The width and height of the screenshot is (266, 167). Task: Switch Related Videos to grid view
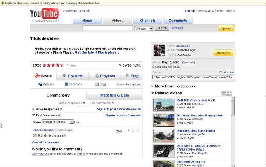229,93
